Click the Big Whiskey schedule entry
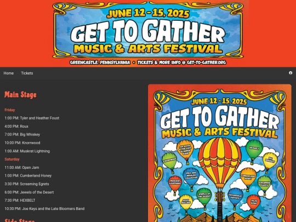The height and width of the screenshot is (222, 296). [x=22, y=134]
